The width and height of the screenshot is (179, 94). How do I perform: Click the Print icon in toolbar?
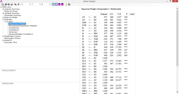click(x=6, y=4)
